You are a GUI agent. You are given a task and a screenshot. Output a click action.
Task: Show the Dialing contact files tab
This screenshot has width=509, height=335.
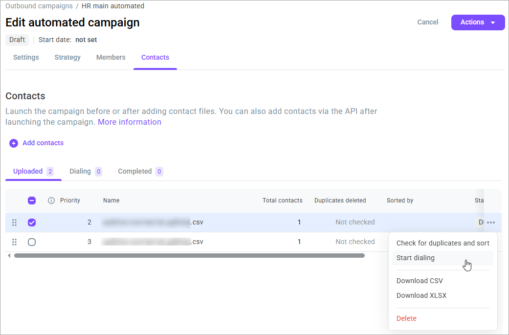coord(86,171)
